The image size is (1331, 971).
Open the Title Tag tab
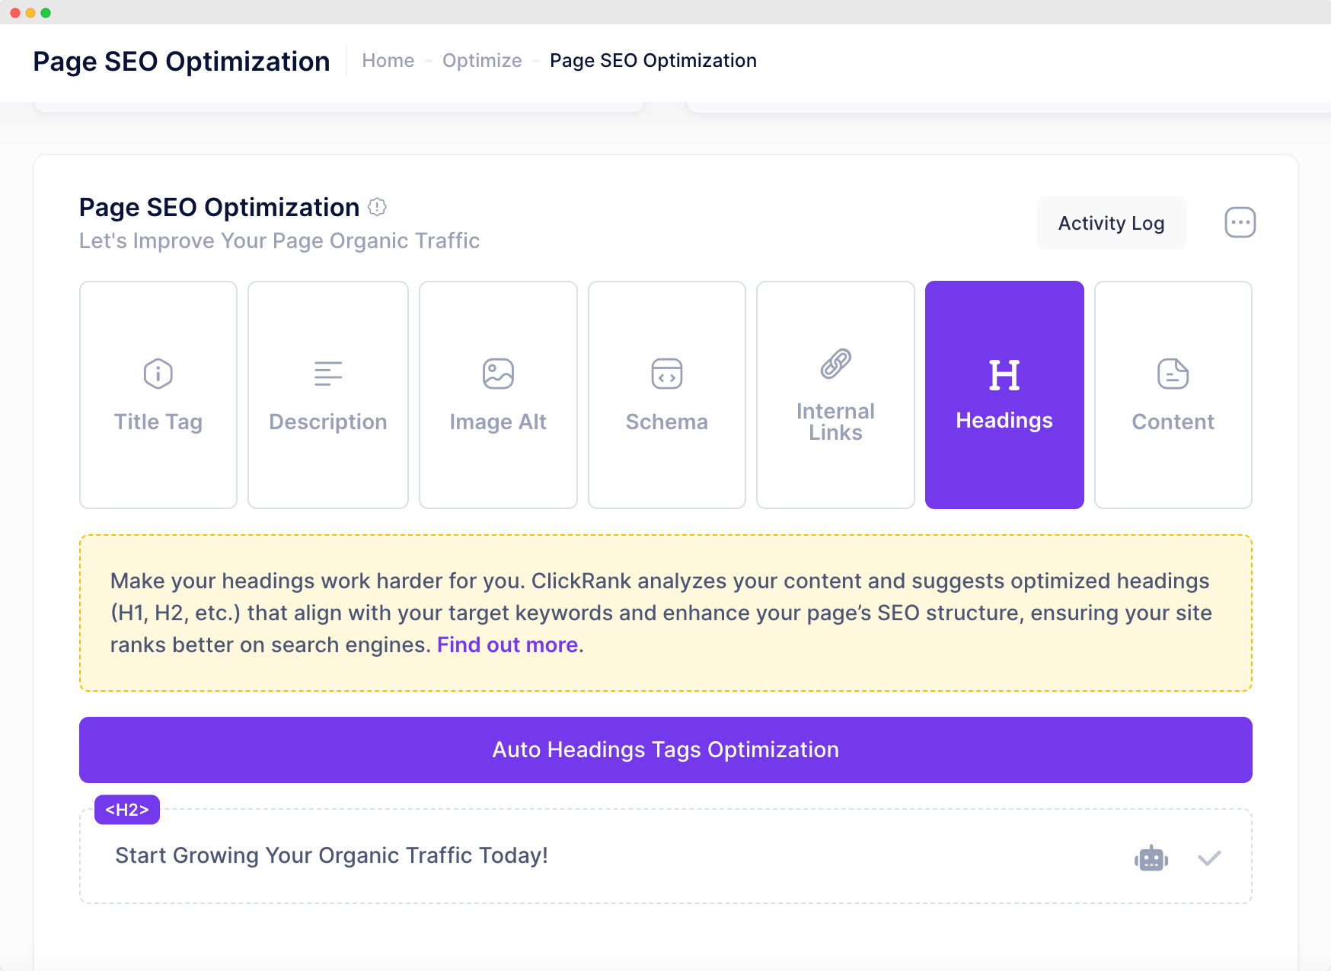pyautogui.click(x=158, y=395)
